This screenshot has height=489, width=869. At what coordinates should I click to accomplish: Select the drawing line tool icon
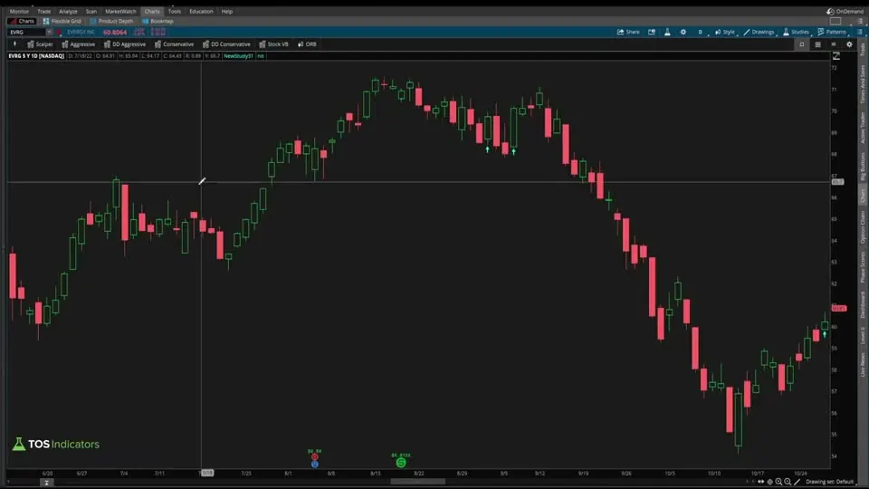click(x=797, y=482)
